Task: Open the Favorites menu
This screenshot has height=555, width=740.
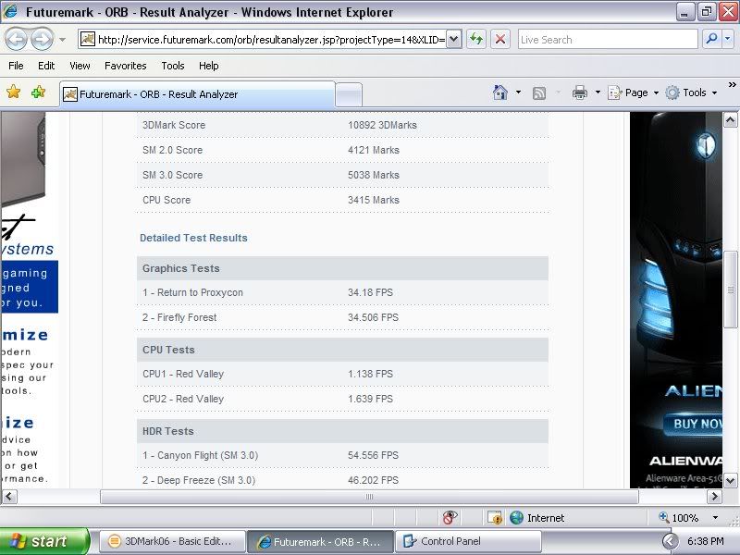Action: click(126, 66)
